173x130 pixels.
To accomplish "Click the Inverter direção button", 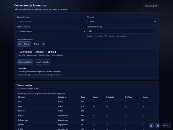I will 43,62.
